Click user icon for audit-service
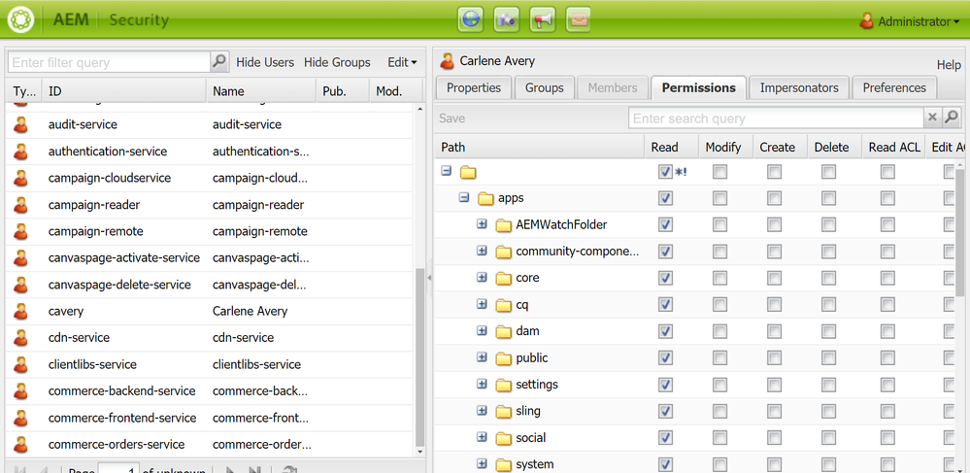Viewport: 970px width, 473px height. tap(21, 124)
